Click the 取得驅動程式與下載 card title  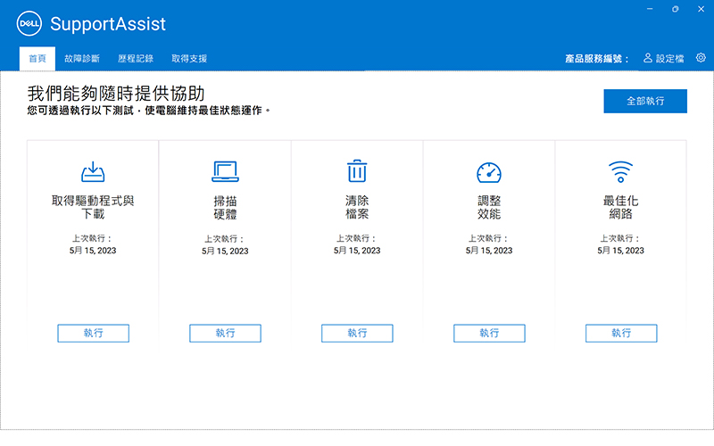pyautogui.click(x=93, y=208)
